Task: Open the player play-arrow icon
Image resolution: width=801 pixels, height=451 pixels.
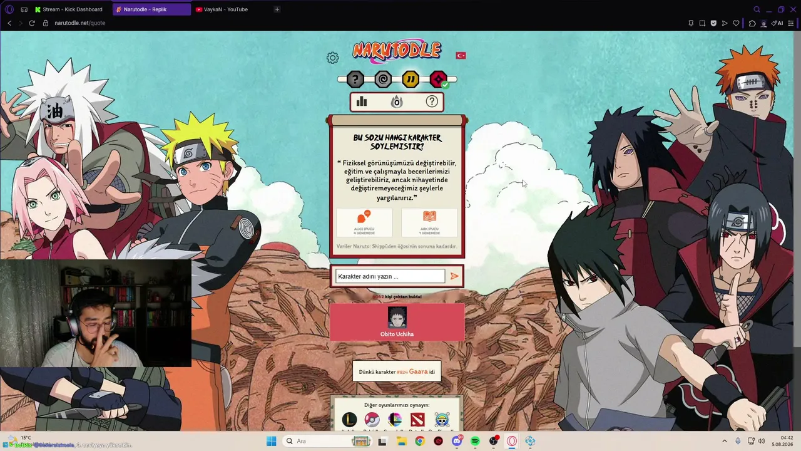Action: pos(725,23)
